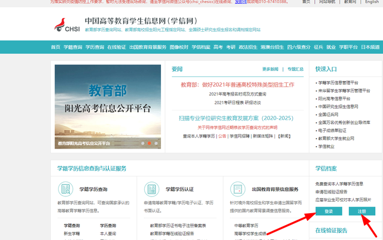Open 政法招生 navigation item
The image size is (383, 240).
click(248, 47)
